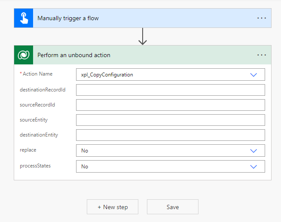Open the unbound action card's three-dot menu
This screenshot has width=281, height=222.
[262, 55]
